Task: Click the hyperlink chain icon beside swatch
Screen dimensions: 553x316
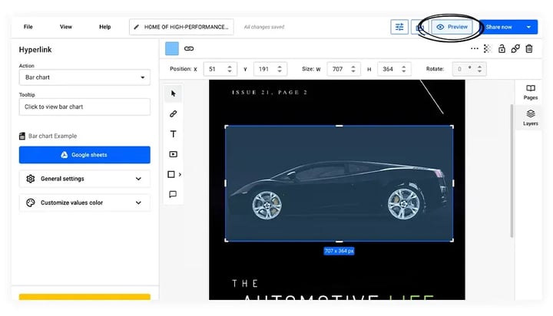Action: tap(189, 48)
